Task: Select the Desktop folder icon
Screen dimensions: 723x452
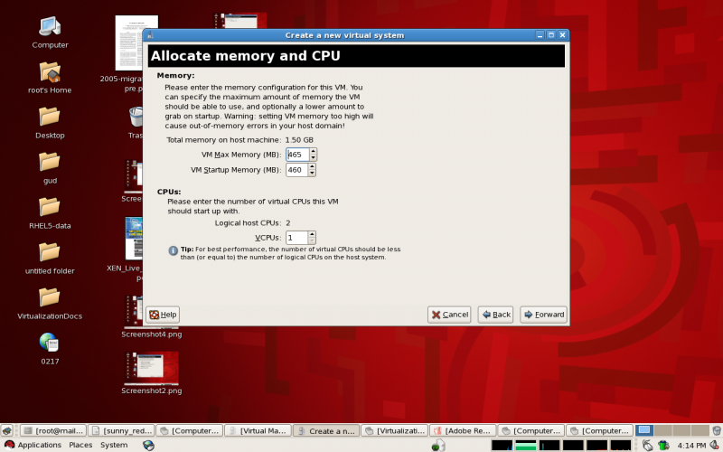Action: 50,117
